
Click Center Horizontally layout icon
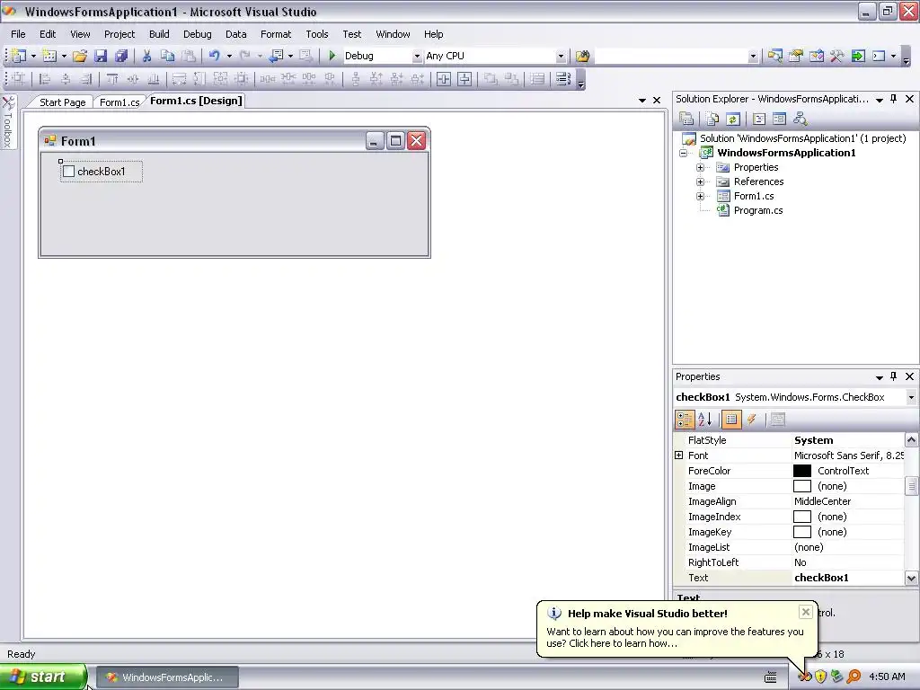point(444,79)
